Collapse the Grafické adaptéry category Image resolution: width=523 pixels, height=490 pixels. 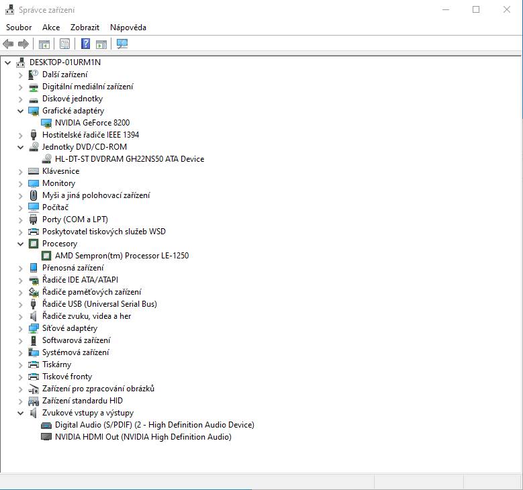(x=21, y=111)
